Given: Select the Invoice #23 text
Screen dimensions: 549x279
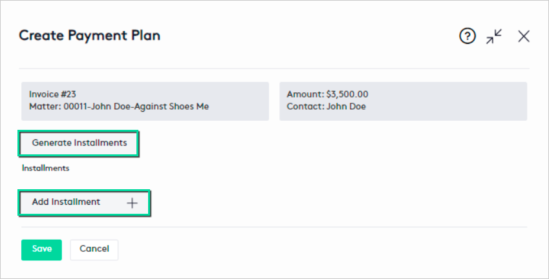Looking at the screenshot, I should (x=53, y=94).
